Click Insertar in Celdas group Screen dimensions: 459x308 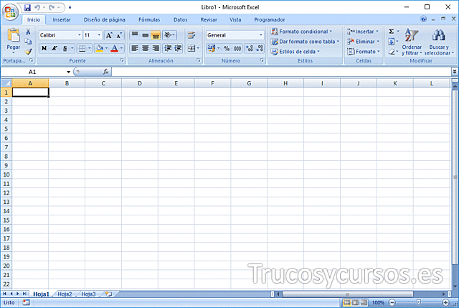[x=363, y=32]
